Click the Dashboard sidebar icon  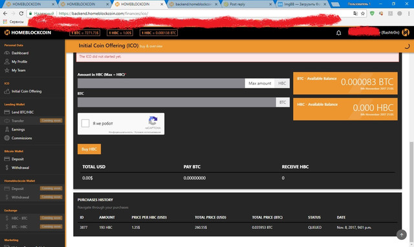[x=7, y=53]
